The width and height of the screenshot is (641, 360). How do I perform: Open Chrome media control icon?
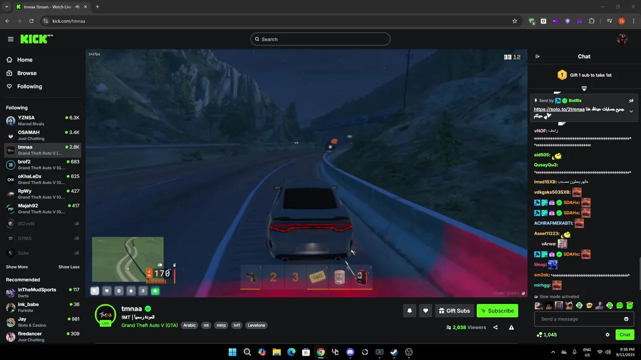click(x=609, y=21)
